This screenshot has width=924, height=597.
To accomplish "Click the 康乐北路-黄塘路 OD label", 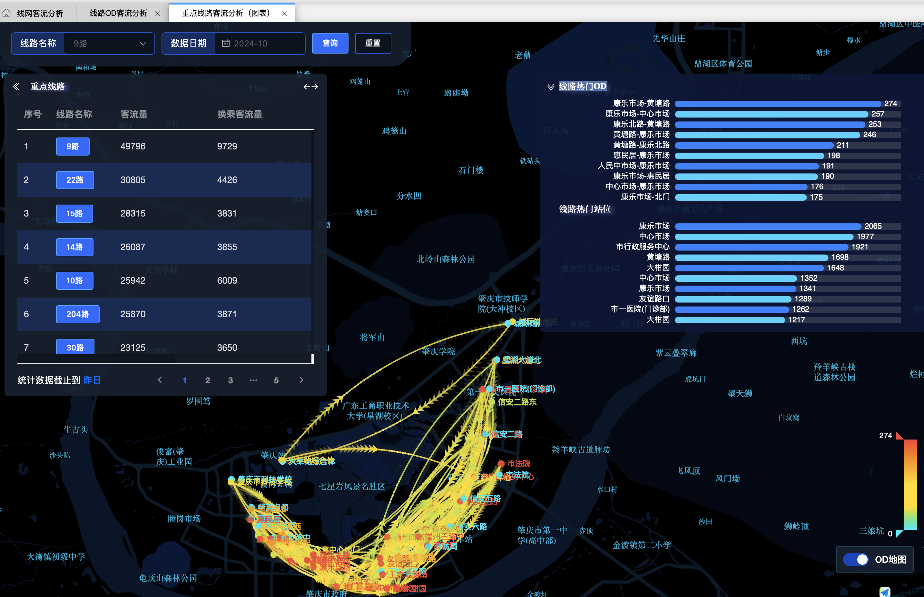I will [641, 124].
